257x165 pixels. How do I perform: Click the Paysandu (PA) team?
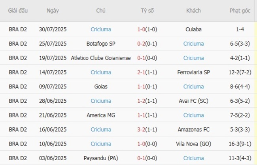click(100, 158)
